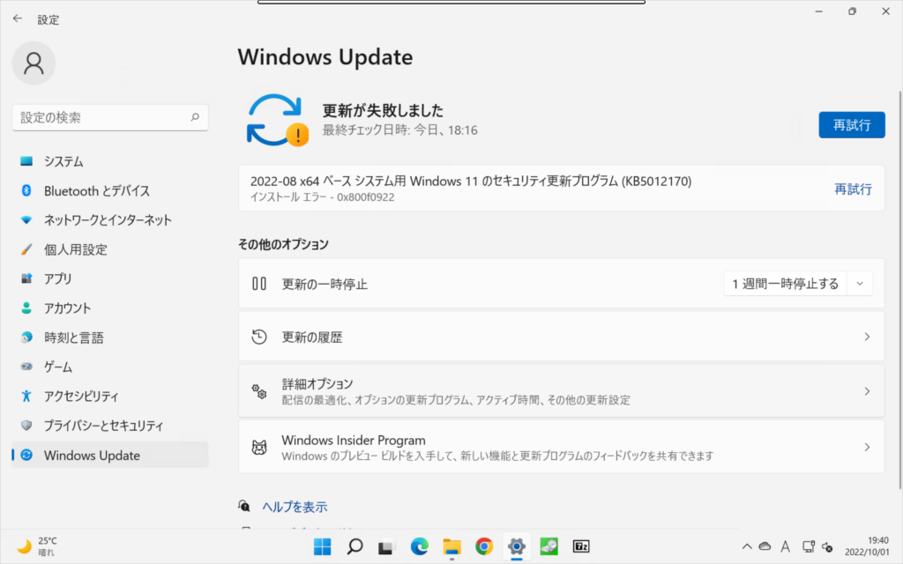Expand the pause duration dropdown arrow

[x=860, y=284]
